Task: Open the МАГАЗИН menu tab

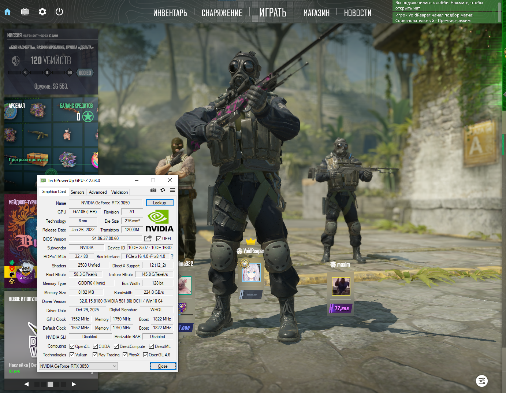Action: 316,13
